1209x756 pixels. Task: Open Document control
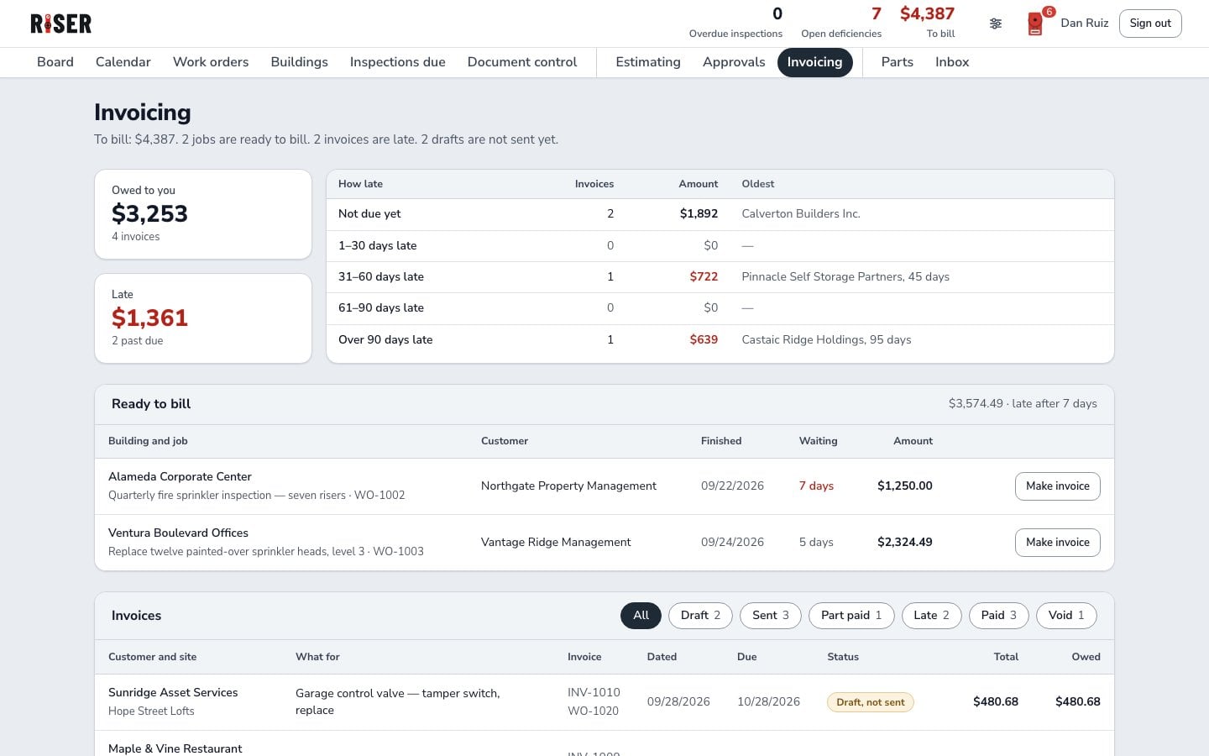(522, 62)
